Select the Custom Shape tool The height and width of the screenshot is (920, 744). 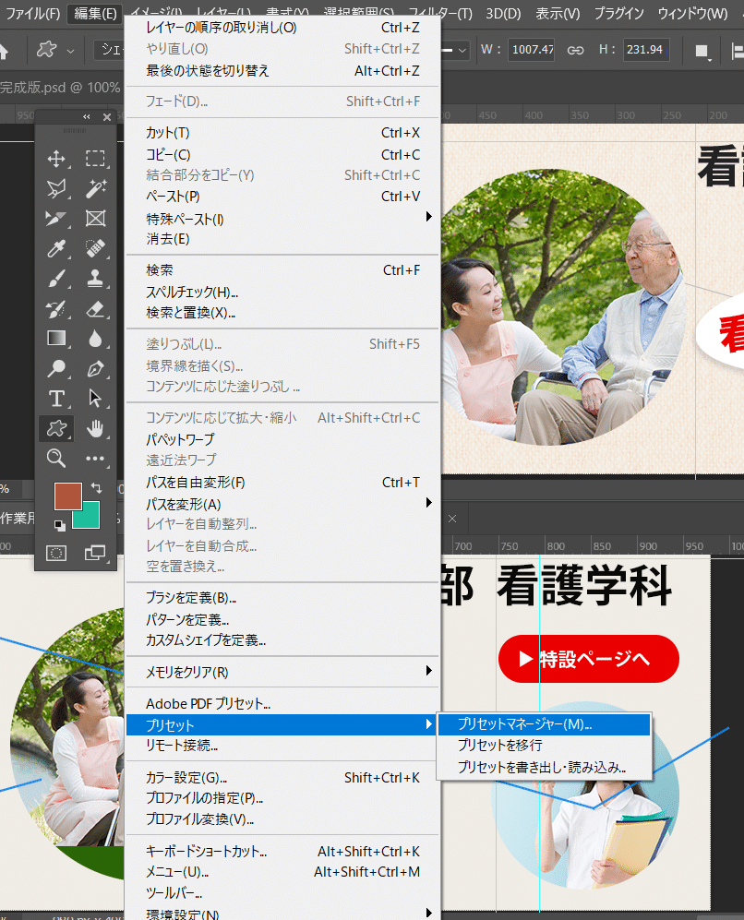[x=56, y=428]
